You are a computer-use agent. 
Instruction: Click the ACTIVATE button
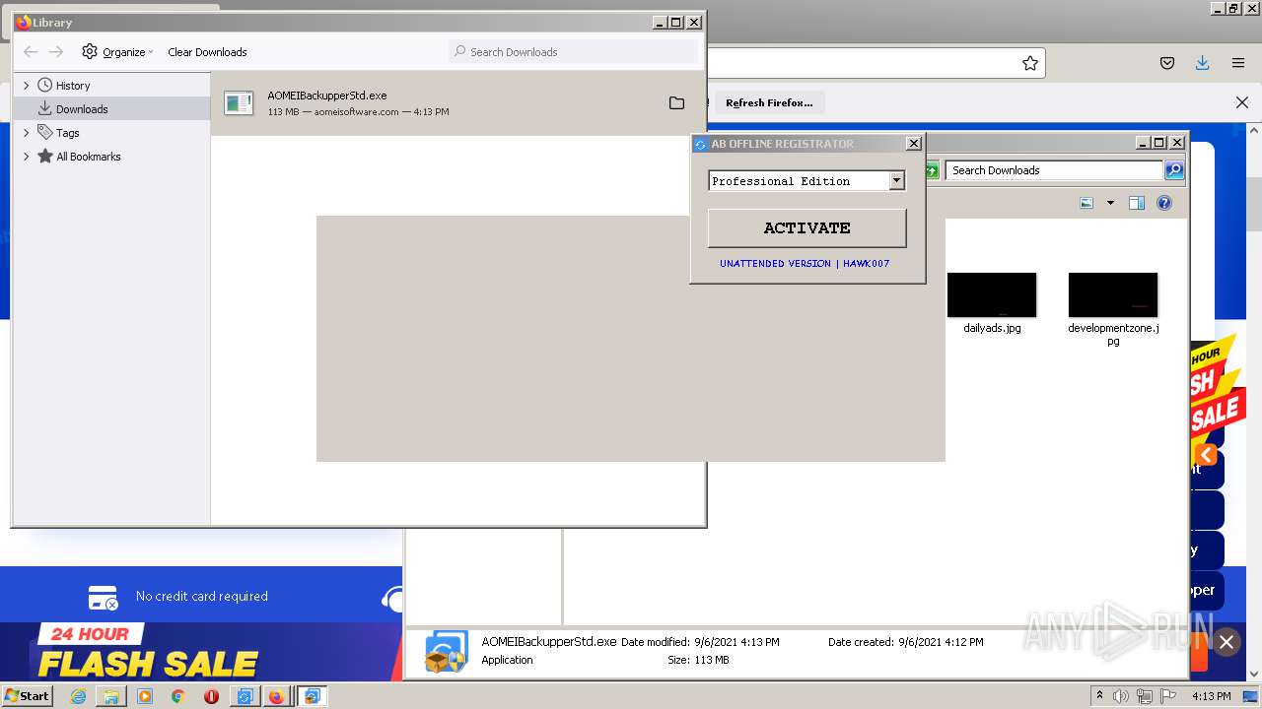[x=806, y=227]
